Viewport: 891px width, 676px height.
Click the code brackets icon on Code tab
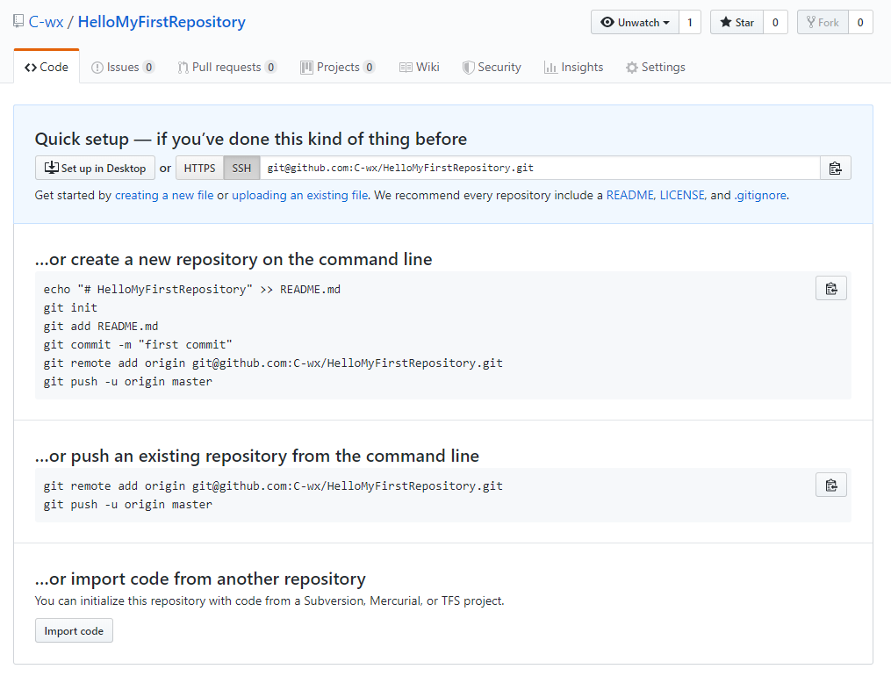click(x=31, y=68)
